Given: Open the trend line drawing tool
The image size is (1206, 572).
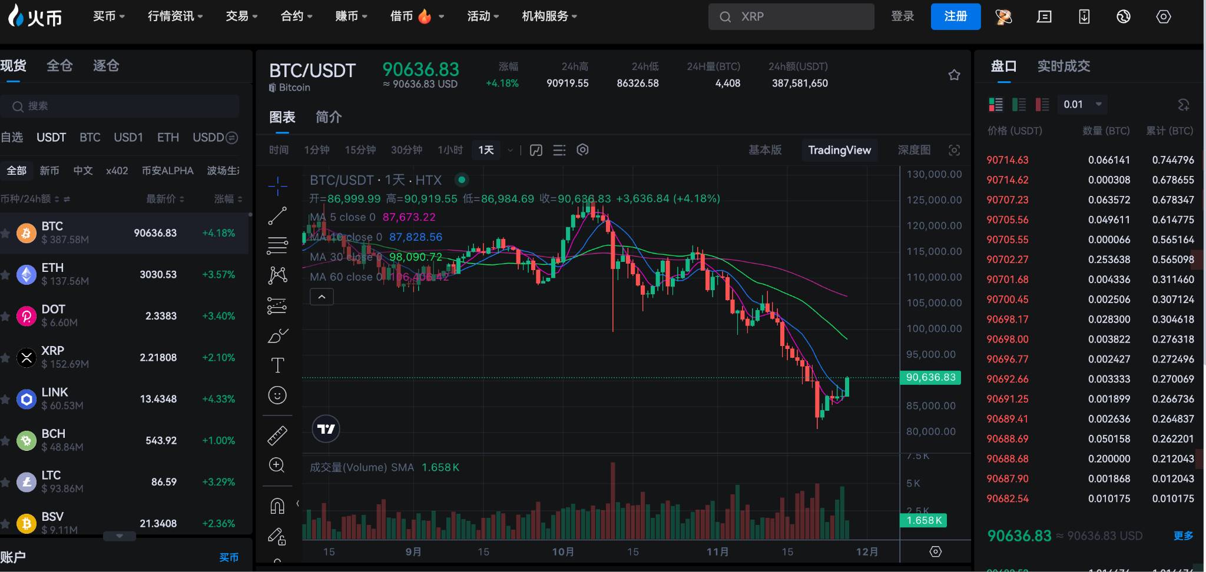Looking at the screenshot, I should click(x=277, y=215).
